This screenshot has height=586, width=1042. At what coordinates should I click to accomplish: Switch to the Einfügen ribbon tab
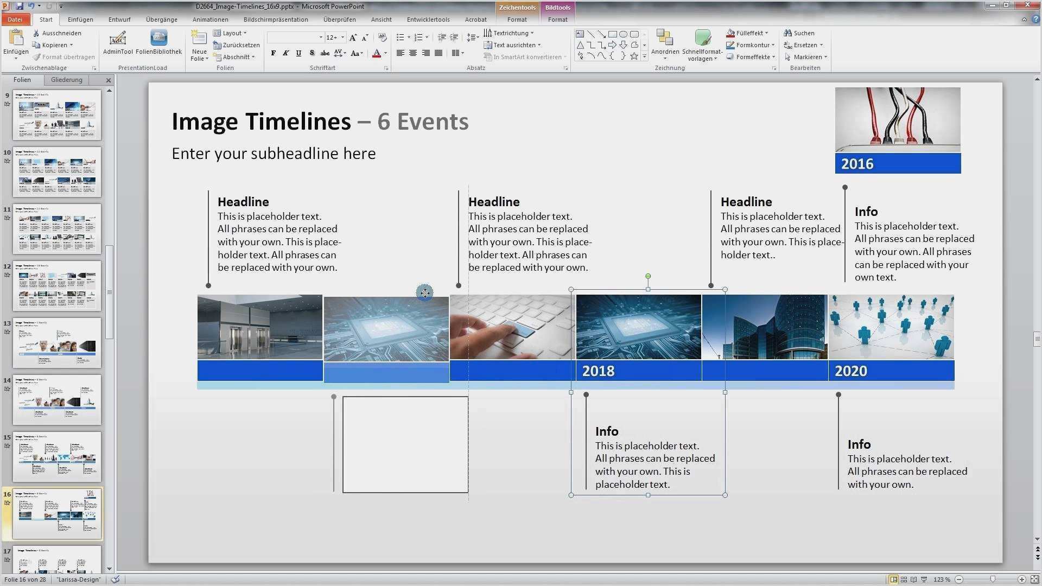[80, 20]
